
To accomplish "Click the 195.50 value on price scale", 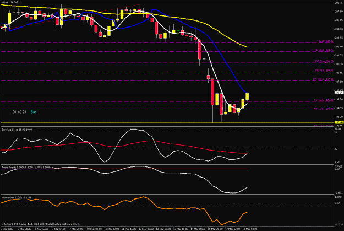I will tap(339, 99).
